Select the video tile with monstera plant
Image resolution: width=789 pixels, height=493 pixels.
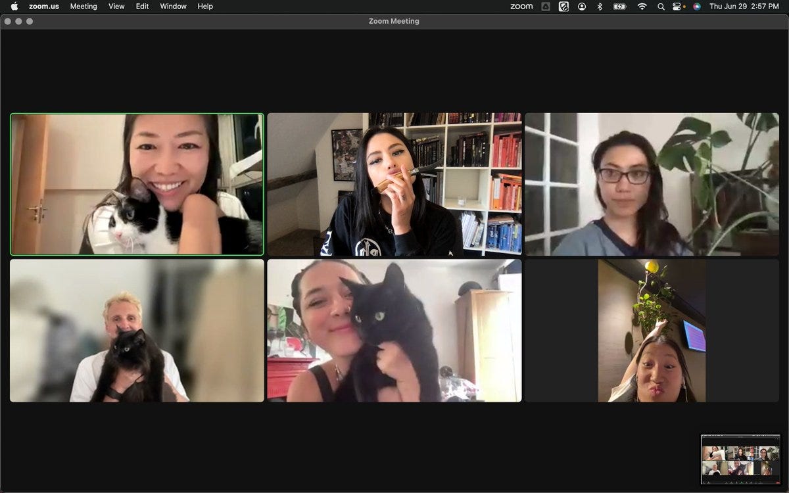pos(652,184)
